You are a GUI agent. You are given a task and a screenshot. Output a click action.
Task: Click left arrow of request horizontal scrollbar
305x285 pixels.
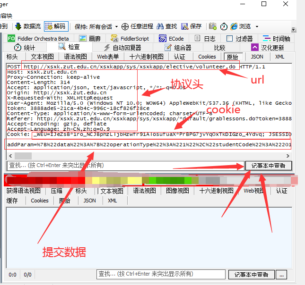click(10, 156)
